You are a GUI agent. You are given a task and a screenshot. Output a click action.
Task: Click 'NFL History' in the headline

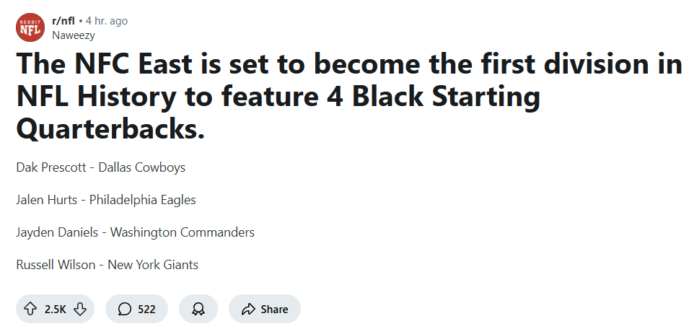pos(95,97)
